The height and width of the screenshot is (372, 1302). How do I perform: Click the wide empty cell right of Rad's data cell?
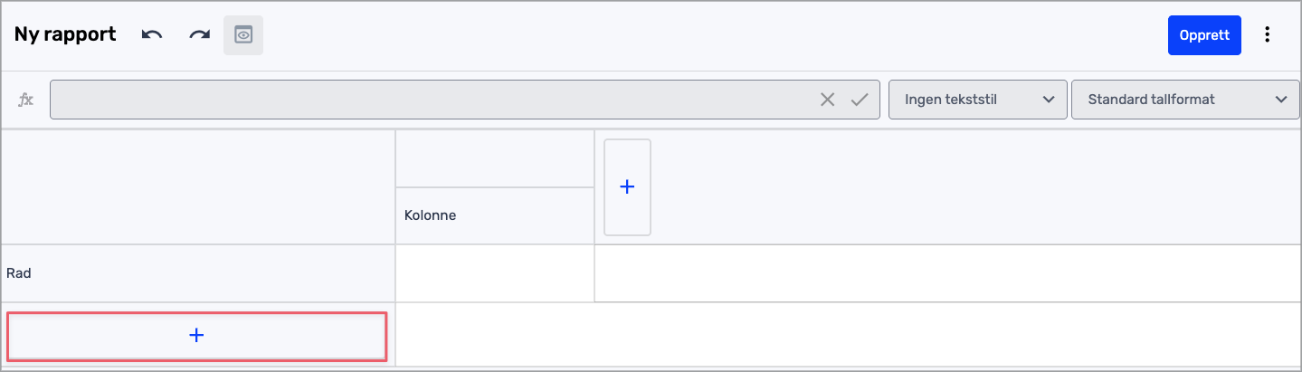[946, 272]
